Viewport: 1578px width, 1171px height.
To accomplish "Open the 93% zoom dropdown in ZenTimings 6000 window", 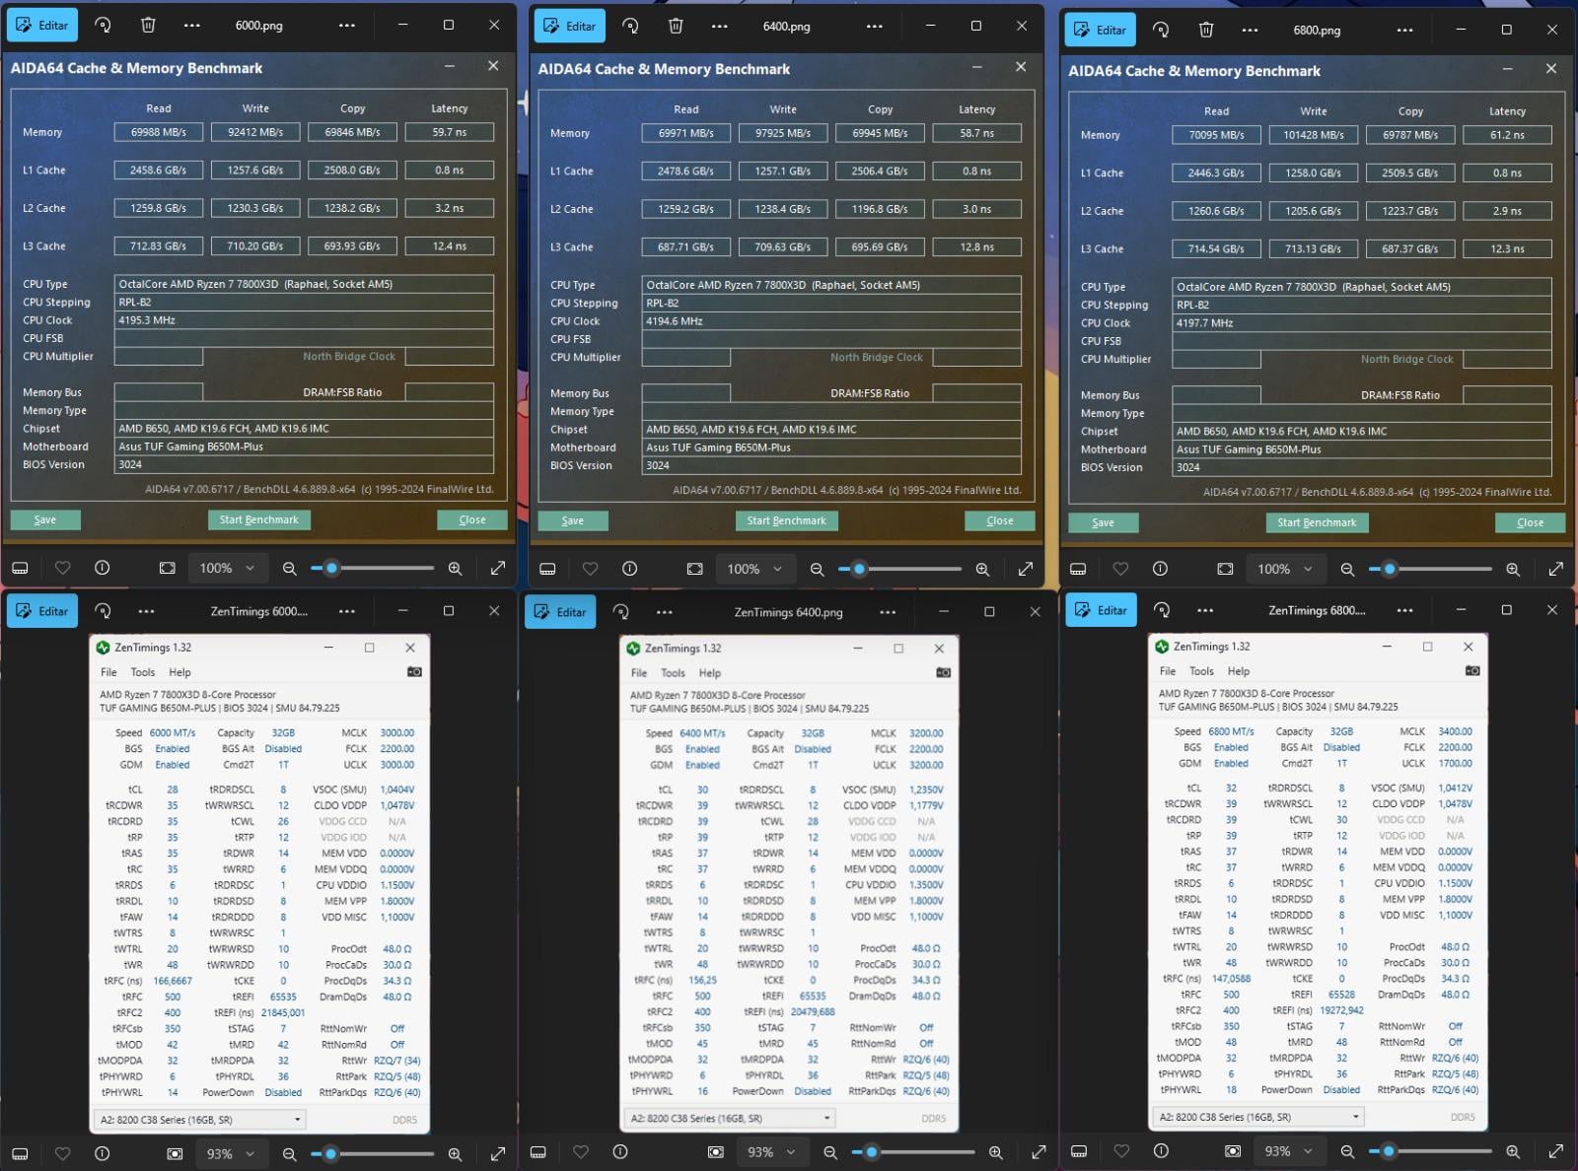I will point(230,1153).
